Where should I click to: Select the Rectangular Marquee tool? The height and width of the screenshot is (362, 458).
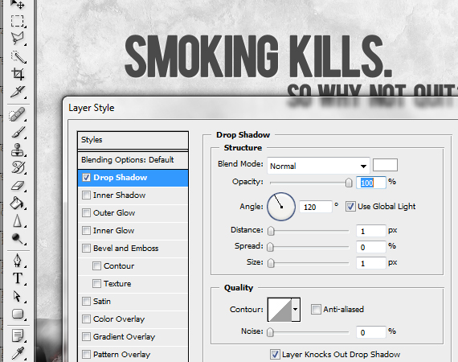(18, 21)
